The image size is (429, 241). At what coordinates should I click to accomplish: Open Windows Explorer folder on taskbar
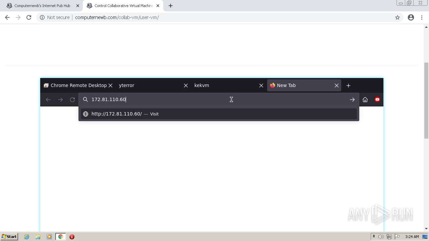[x=38, y=237]
